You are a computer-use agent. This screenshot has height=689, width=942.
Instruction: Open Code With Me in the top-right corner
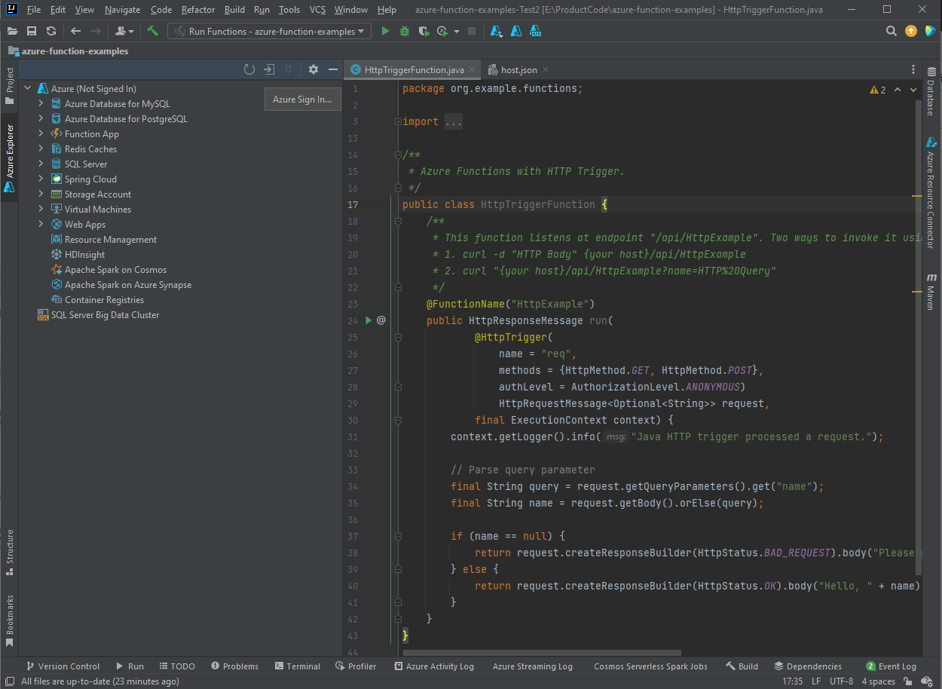929,31
